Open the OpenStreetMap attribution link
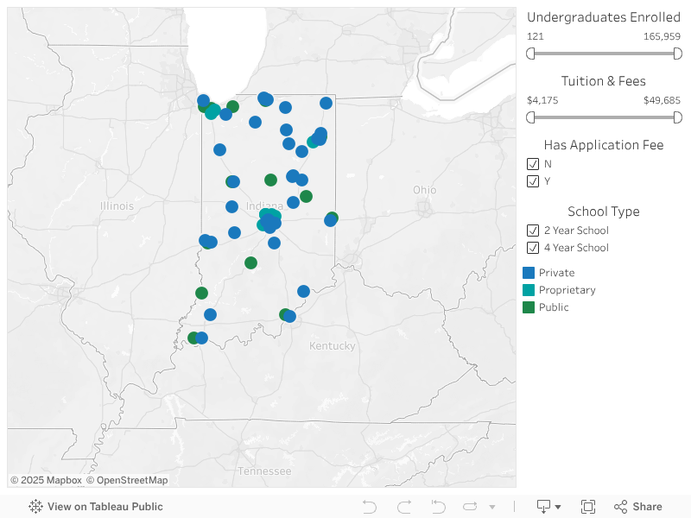691x518 pixels. point(131,480)
